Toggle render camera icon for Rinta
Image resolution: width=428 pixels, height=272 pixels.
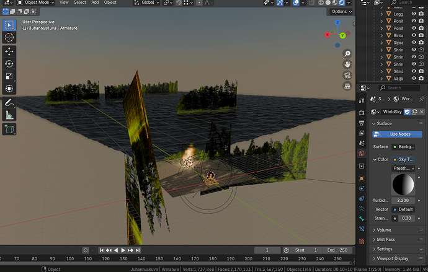(x=421, y=35)
